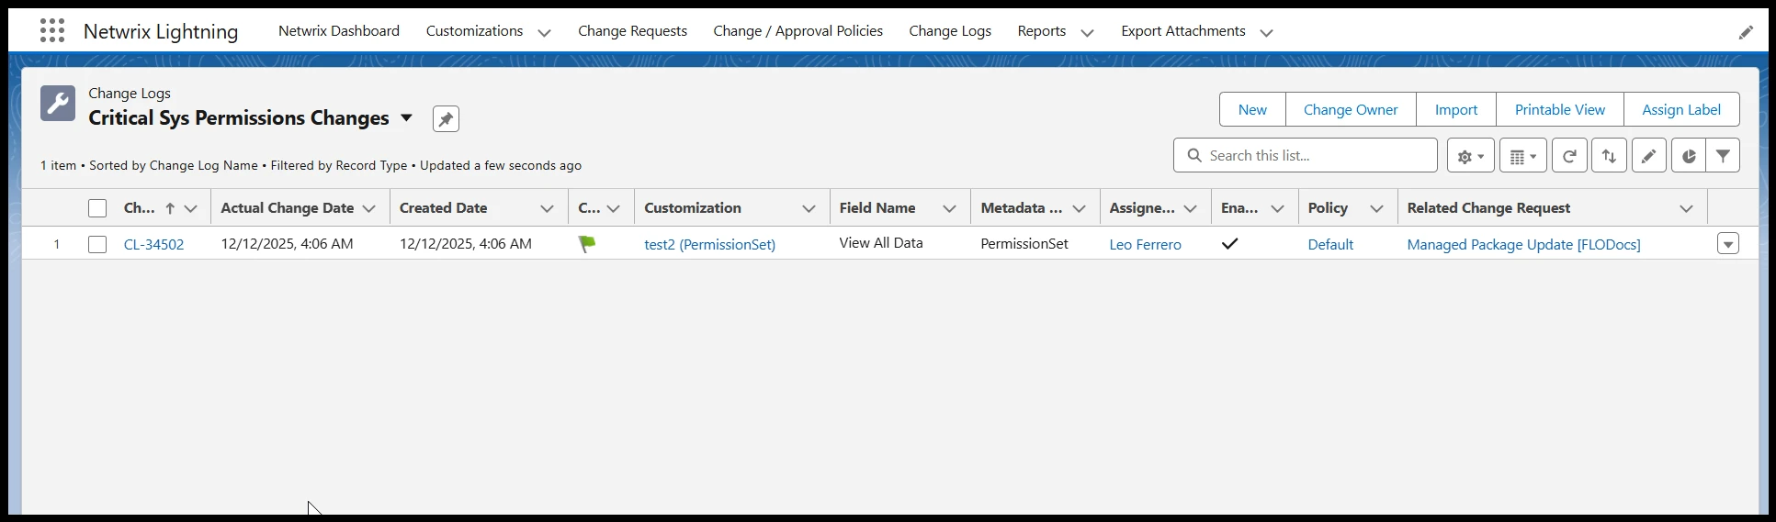Open the filters funnel panel
Image resolution: width=1776 pixels, height=522 pixels.
tap(1723, 156)
